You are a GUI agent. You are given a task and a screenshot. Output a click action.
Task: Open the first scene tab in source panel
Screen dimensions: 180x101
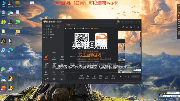48,26
